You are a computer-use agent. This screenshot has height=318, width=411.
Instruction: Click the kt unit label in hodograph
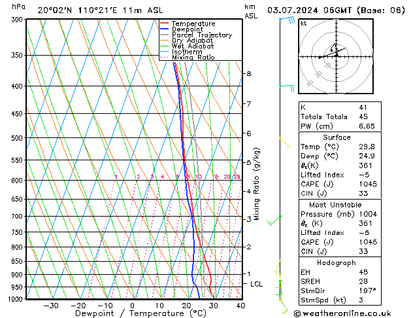coord(304,24)
